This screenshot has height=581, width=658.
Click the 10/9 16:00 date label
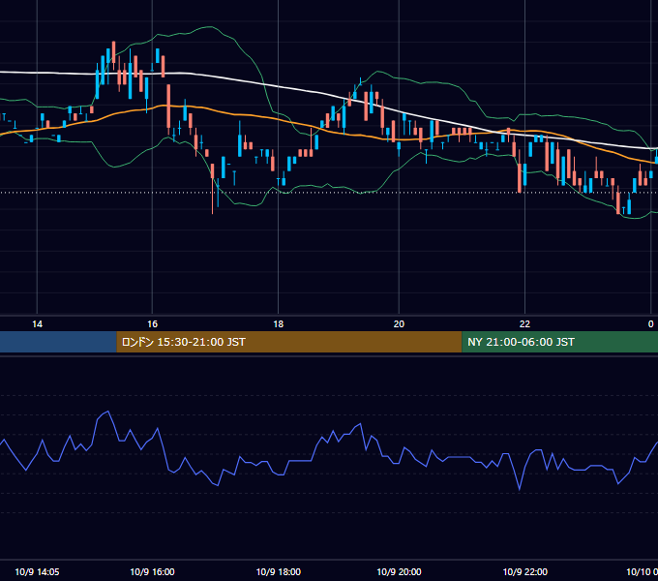(x=152, y=571)
